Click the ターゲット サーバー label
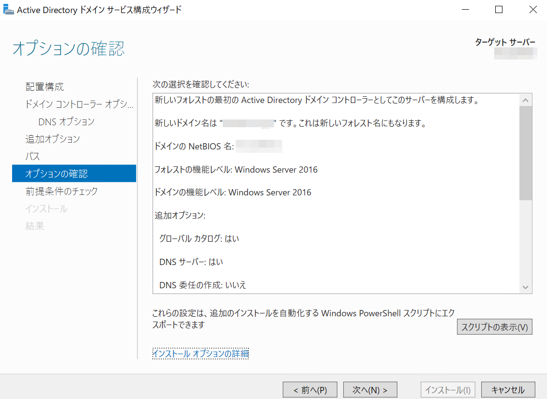Screen dimensions: 547x399 pyautogui.click(x=505, y=42)
